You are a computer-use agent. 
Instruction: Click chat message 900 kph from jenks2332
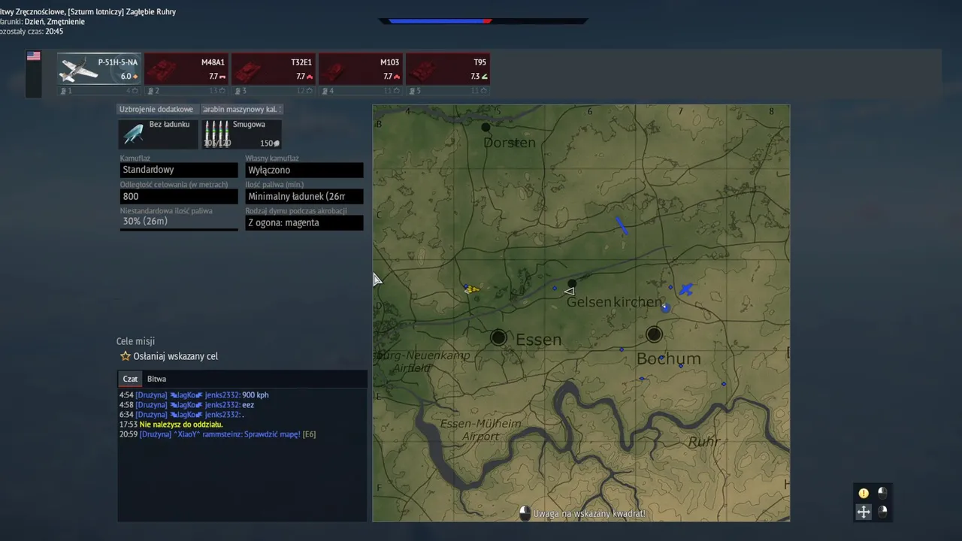[x=194, y=395]
